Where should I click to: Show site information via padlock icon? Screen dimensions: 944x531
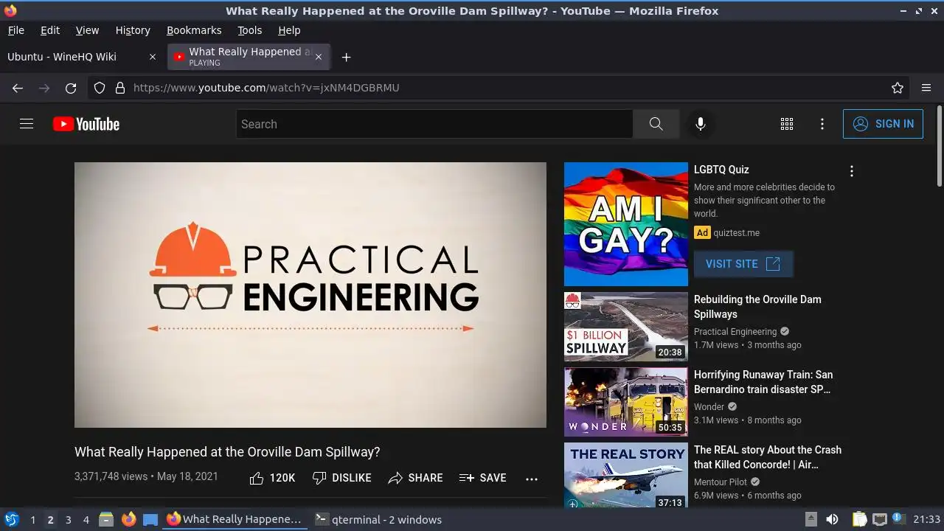[120, 88]
